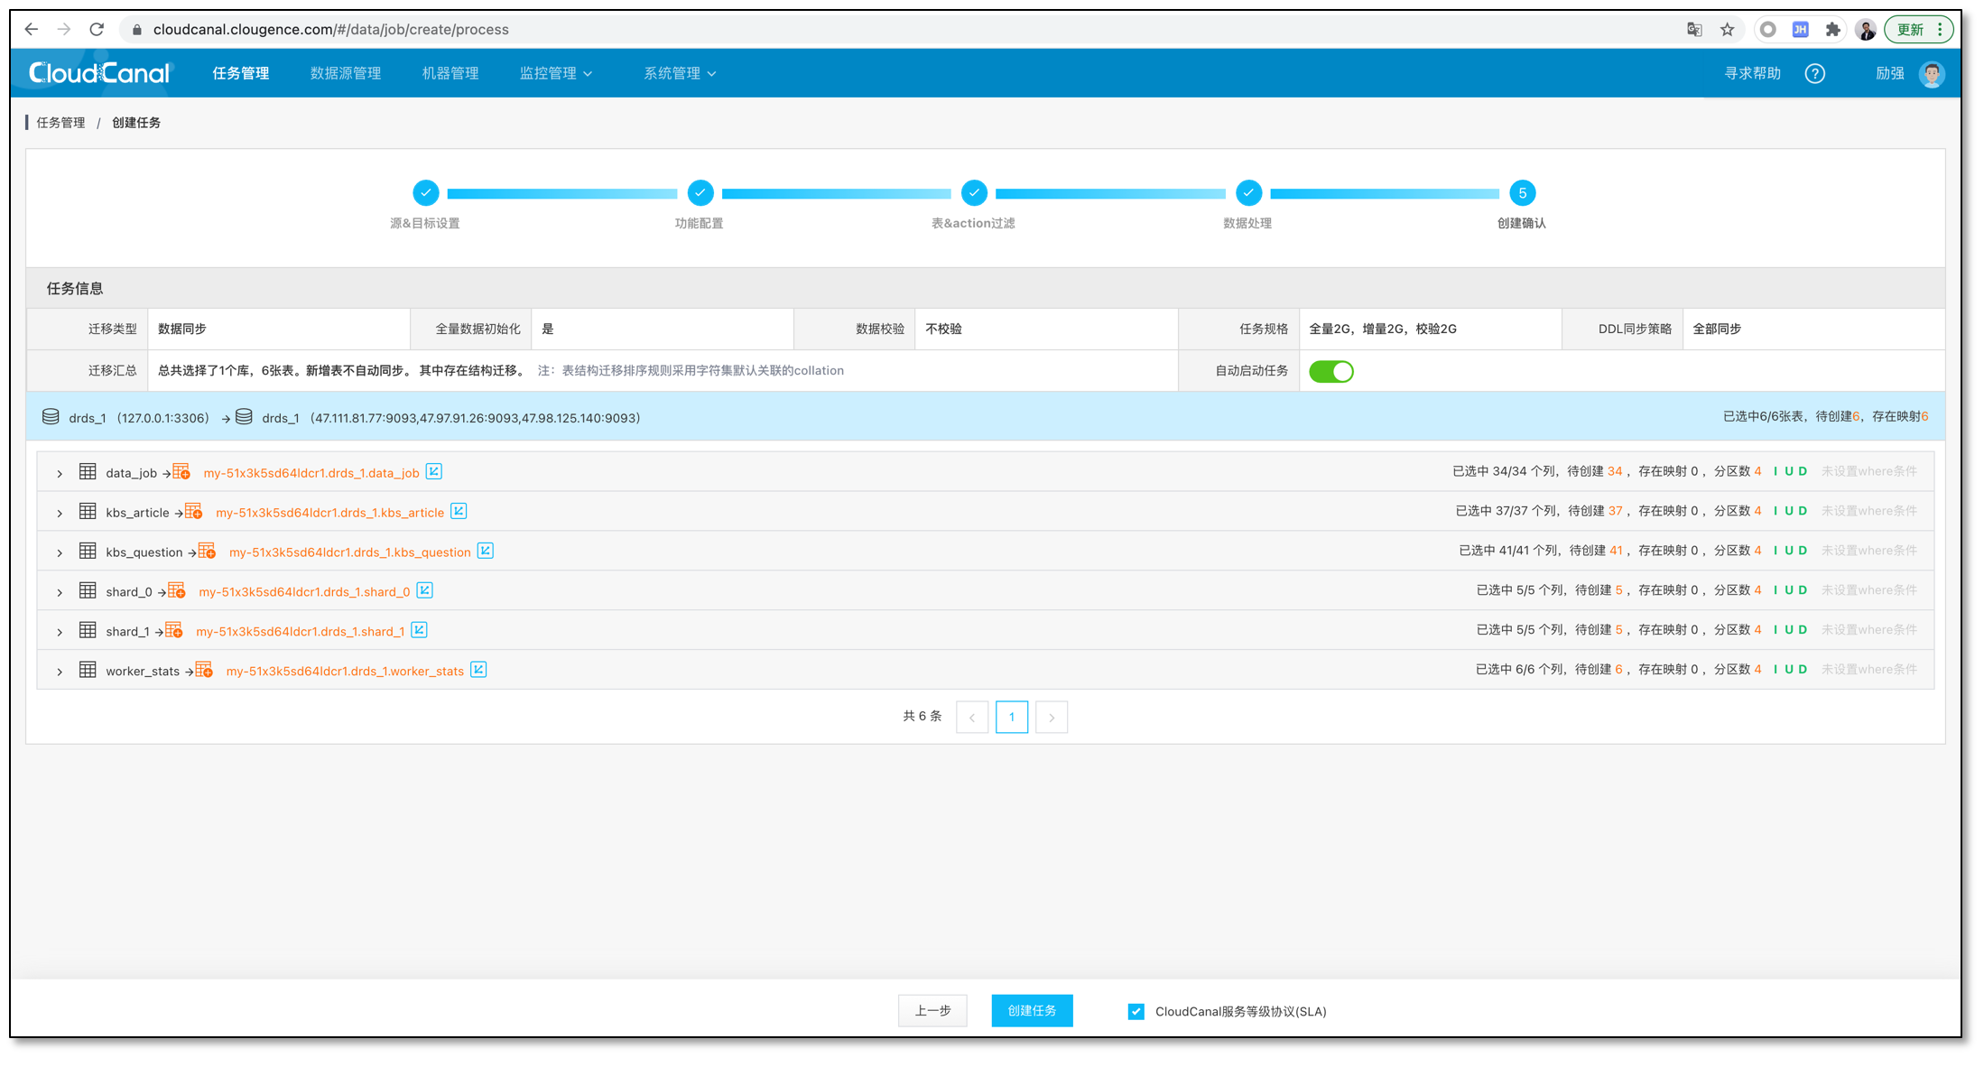Click edit icon beside worker_stats target
1984x1067 pixels.
(478, 670)
